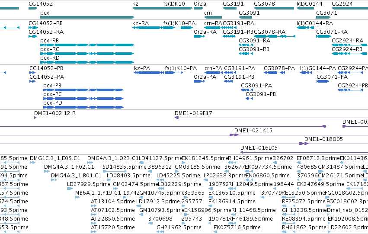Click the pcx-RC transcript

coord(87,54)
